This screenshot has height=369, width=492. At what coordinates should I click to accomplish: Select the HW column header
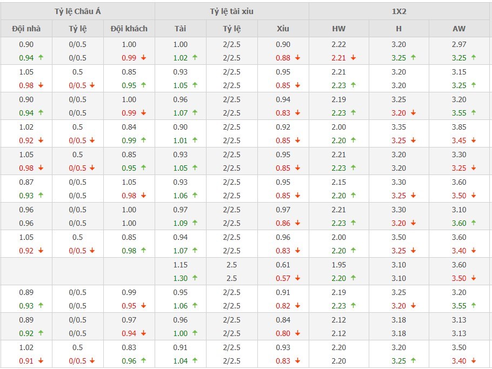tap(338, 29)
